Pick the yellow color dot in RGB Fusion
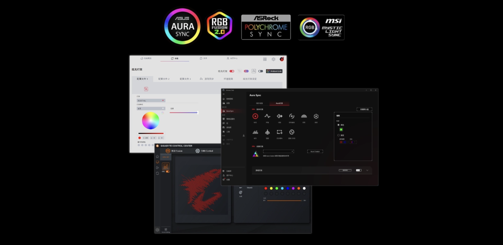Screen dimensions: 503x245 point(271,188)
